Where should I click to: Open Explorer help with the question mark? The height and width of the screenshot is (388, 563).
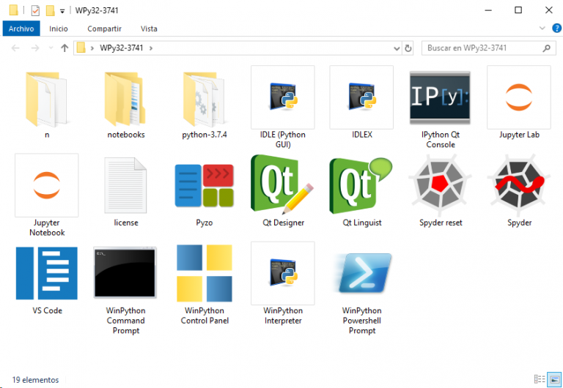pyautogui.click(x=557, y=28)
